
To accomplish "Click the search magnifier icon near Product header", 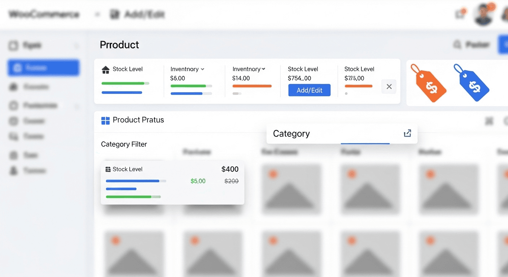I will coord(457,45).
